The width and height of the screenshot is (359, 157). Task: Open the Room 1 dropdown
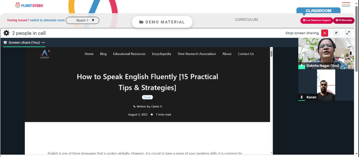pyautogui.click(x=83, y=20)
